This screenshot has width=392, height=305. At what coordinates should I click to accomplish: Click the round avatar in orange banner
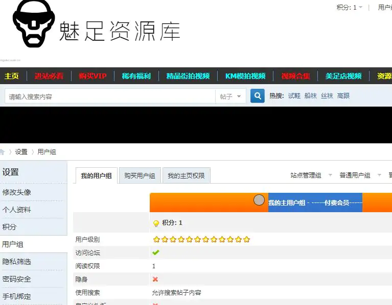259,200
